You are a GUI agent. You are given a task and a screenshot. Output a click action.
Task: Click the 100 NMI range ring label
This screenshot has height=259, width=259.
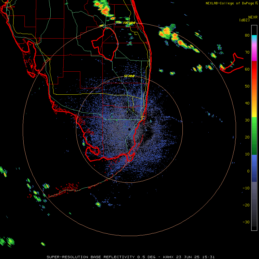coord(129,23)
